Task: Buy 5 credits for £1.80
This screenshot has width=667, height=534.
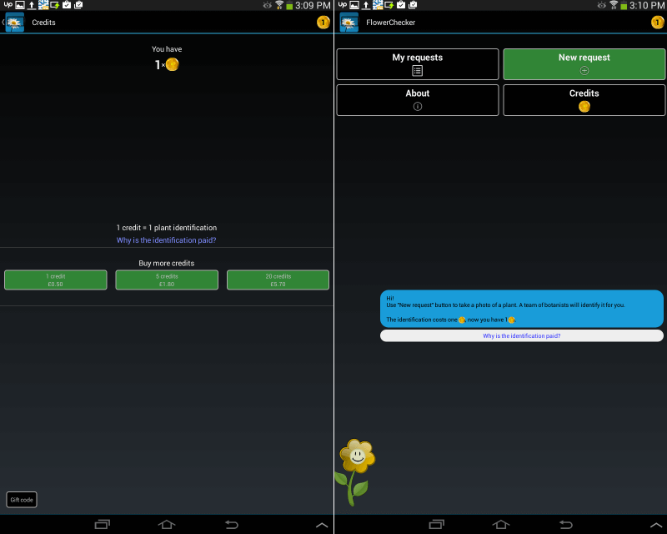Action: click(x=167, y=280)
